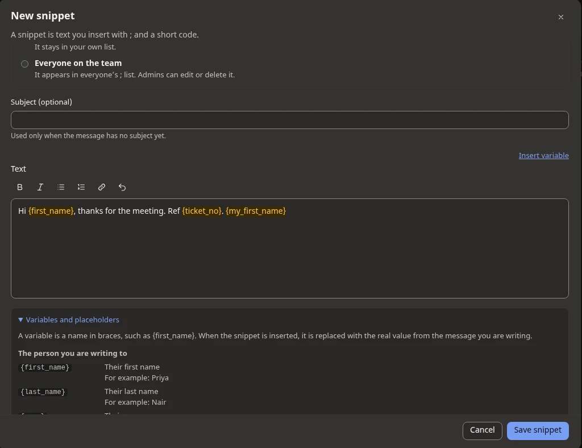
Task: Click 'Used only when the message has no subject yet.'
Action: click(x=88, y=136)
